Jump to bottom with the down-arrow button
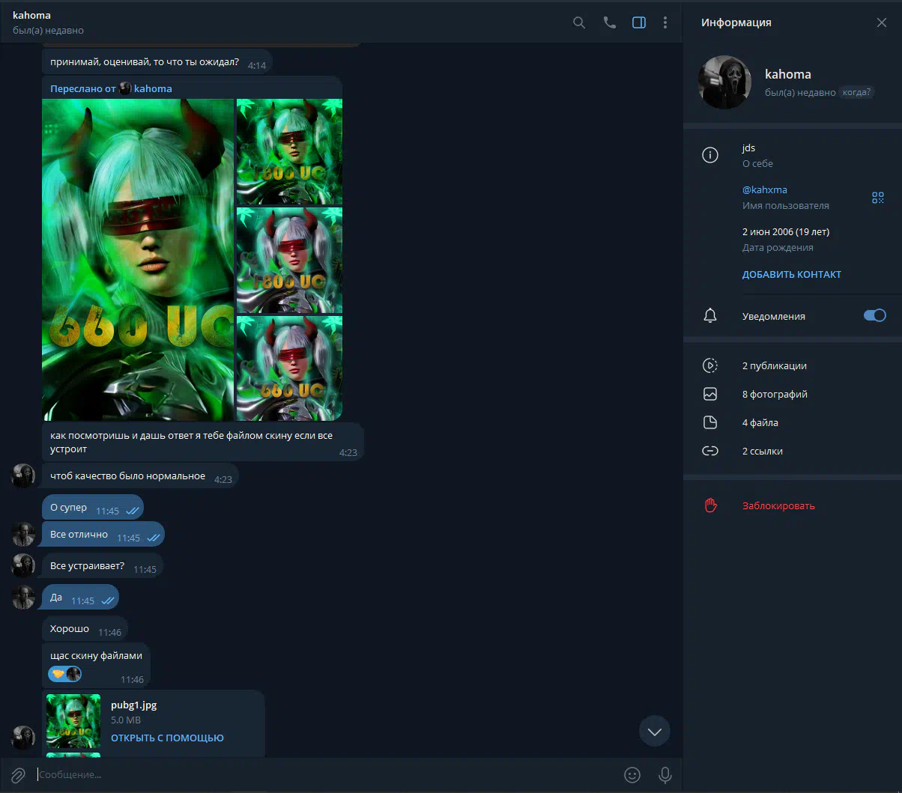 (655, 731)
